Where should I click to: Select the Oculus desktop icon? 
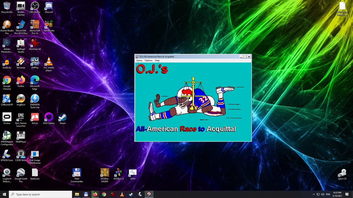[7, 119]
